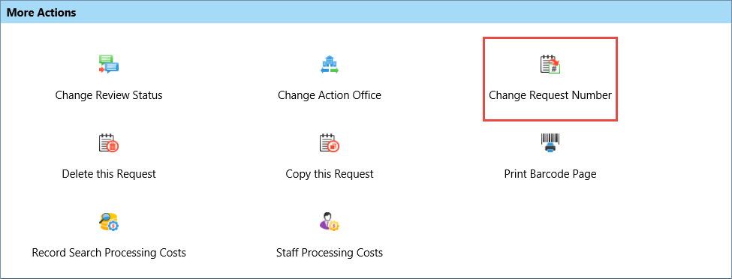Image resolution: width=732 pixels, height=279 pixels.
Task: Click the Change Review Status speech-bubble icon
Action: coord(109,64)
